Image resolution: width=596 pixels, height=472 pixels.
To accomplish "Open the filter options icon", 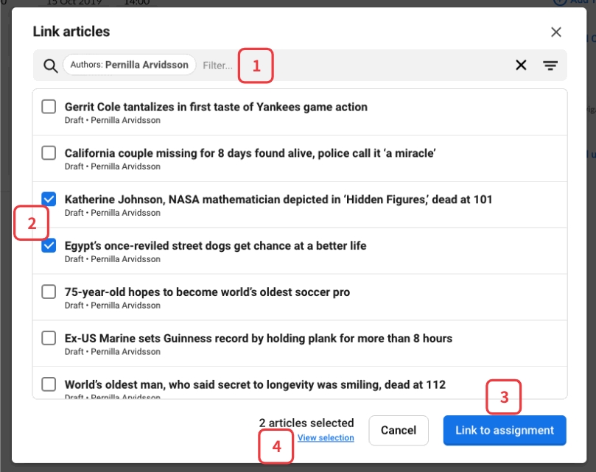I will [550, 66].
